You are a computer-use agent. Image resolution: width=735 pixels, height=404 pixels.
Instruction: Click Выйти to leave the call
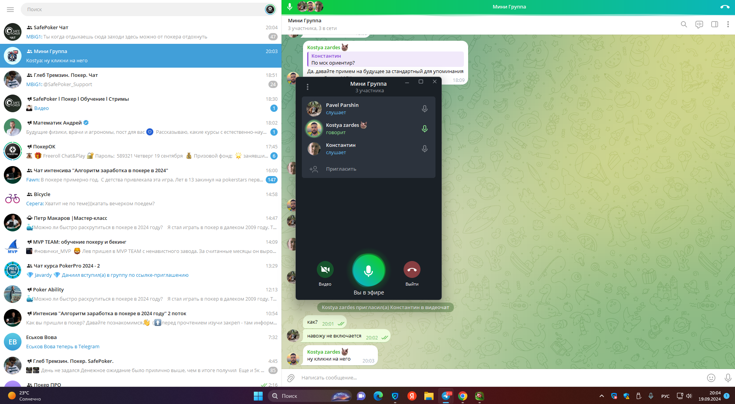pyautogui.click(x=412, y=269)
